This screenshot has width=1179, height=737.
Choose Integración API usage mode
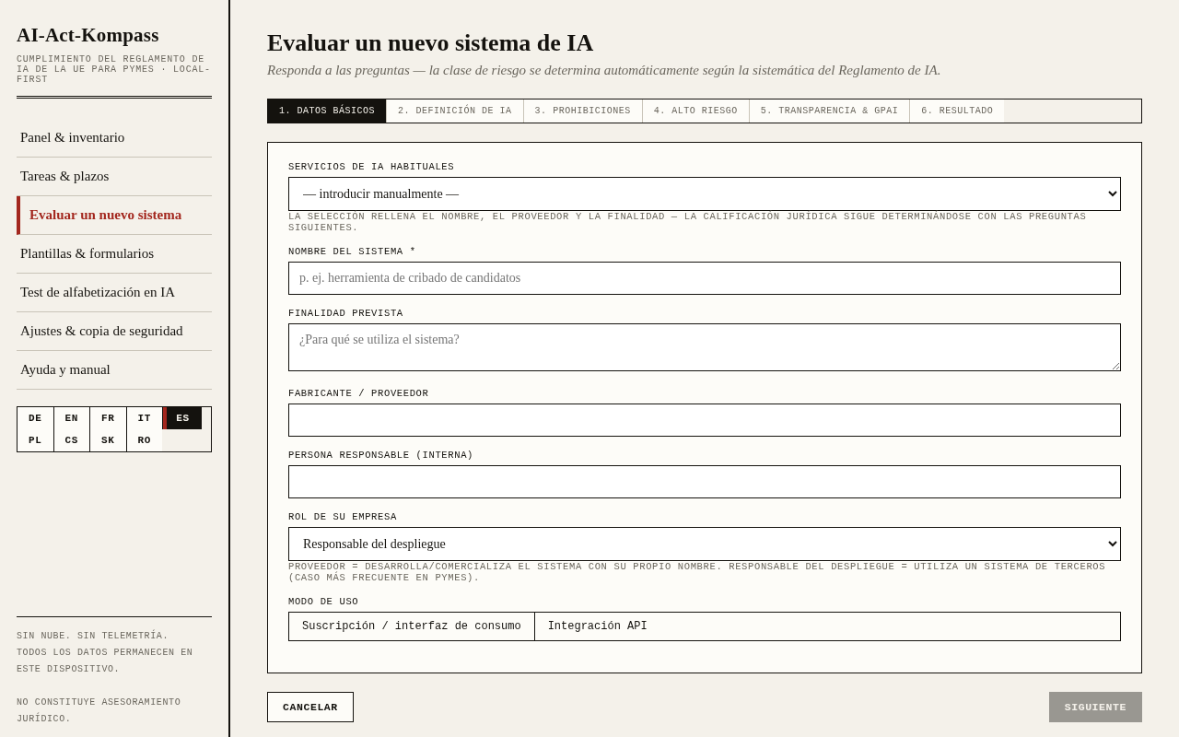598,626
